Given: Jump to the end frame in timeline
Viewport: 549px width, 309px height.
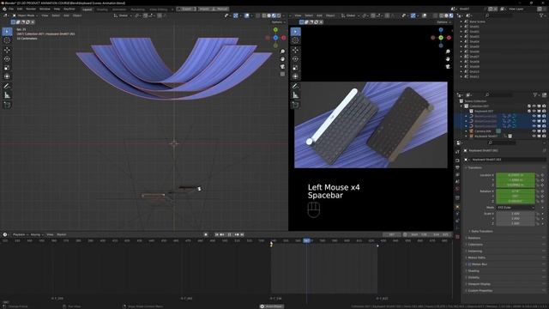Looking at the screenshot, I should [x=242, y=234].
